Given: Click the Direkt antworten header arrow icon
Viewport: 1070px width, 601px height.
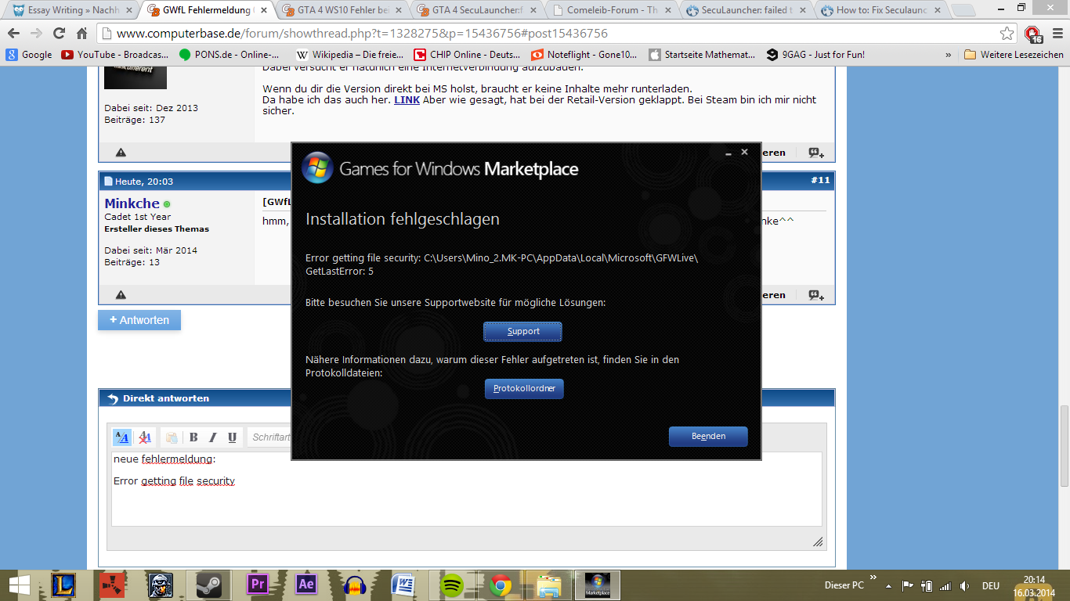Looking at the screenshot, I should pyautogui.click(x=112, y=398).
